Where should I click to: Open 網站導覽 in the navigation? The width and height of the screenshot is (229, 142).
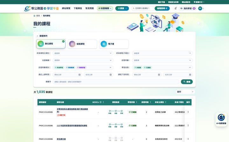coord(66,8)
